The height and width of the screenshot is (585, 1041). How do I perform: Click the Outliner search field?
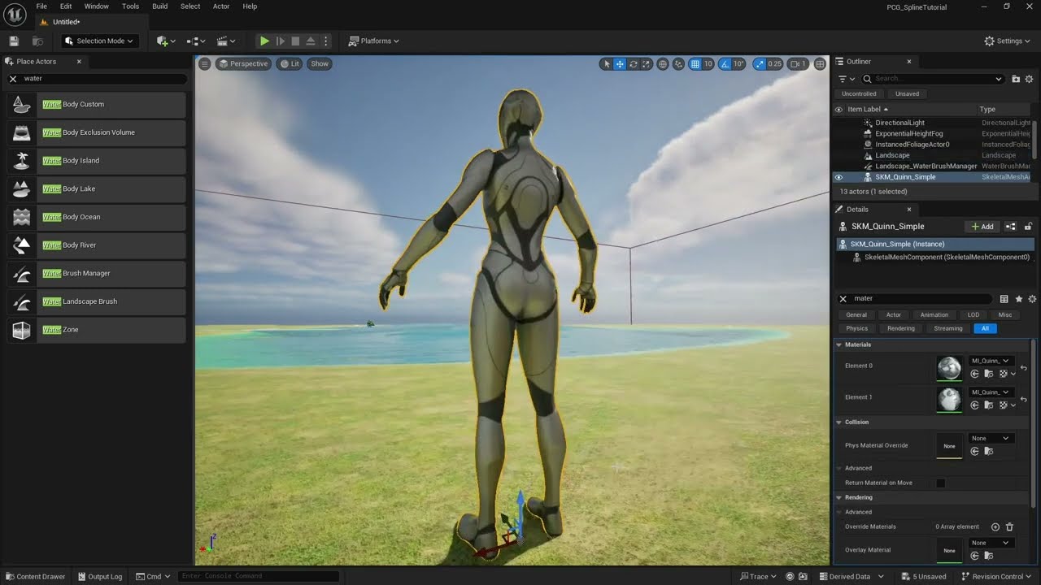click(x=934, y=79)
